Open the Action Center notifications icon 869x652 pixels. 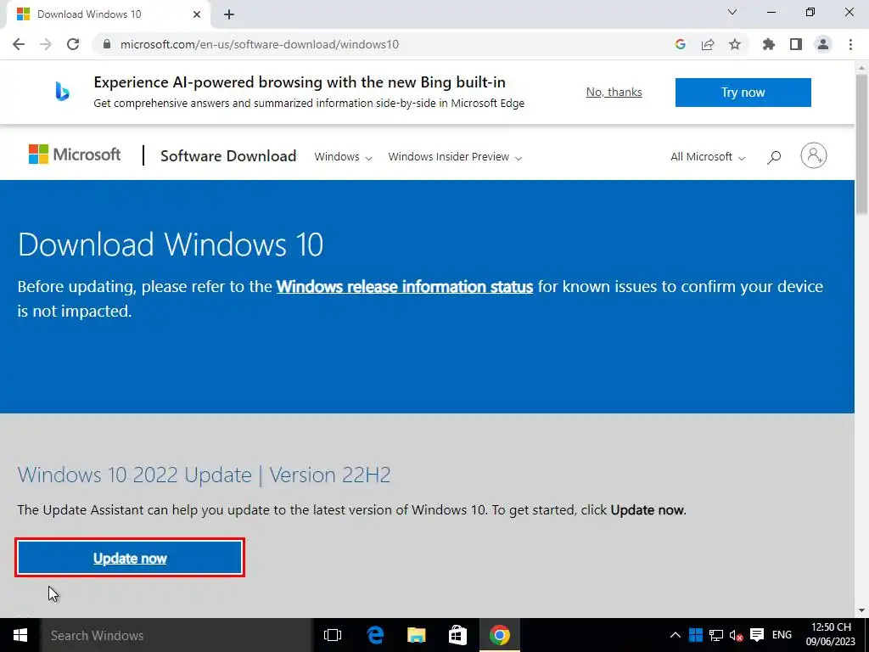[x=756, y=635]
